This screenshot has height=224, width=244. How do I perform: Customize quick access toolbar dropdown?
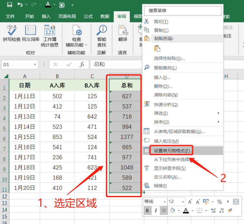72,5
